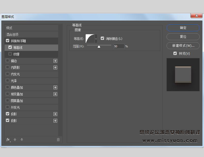Enable the 外发光 checkbox
The width and height of the screenshot is (204, 157).
pyautogui.click(x=8, y=107)
